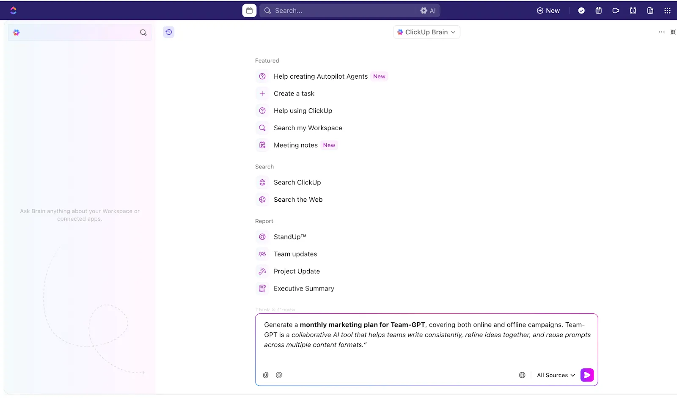Expand the ClickUp Brain model dropdown
677x398 pixels.
[427, 32]
